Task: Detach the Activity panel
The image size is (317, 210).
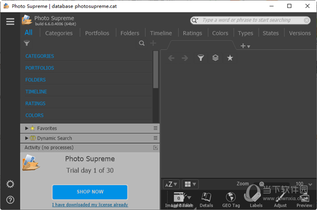Action: point(155,148)
